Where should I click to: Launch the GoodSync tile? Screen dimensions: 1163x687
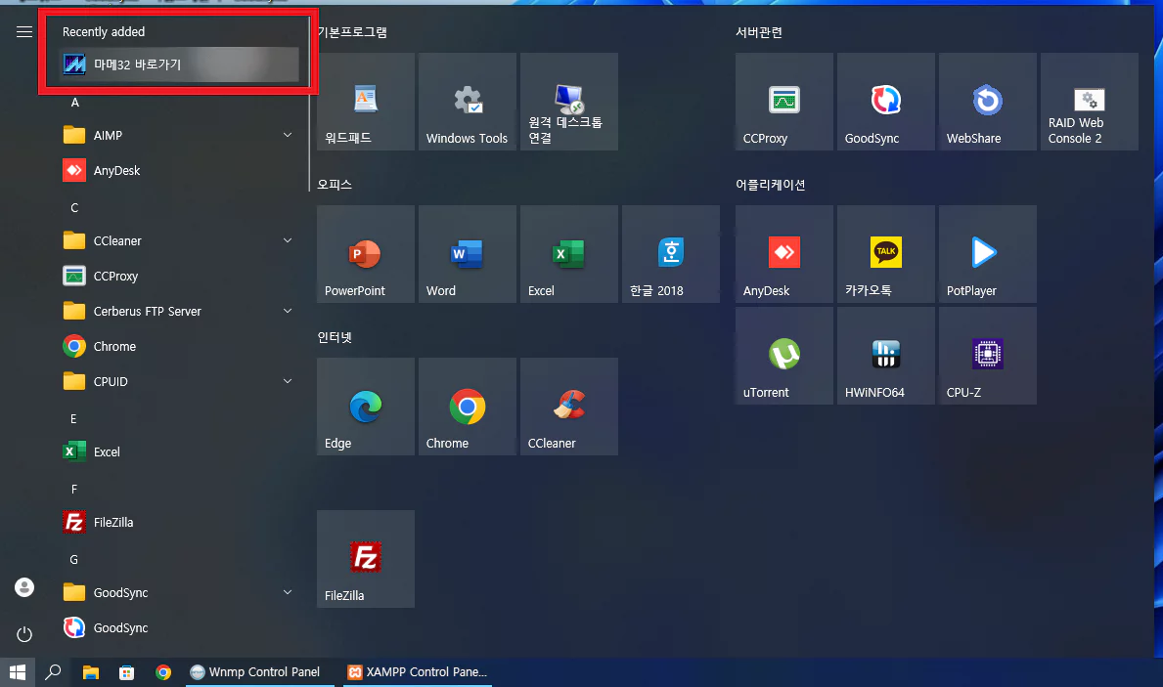coord(885,102)
